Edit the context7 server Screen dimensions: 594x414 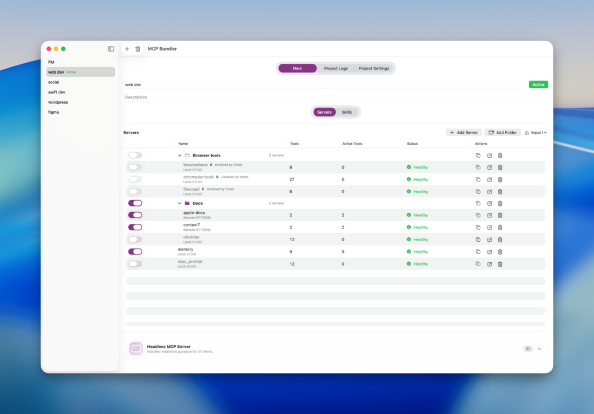[x=489, y=227]
